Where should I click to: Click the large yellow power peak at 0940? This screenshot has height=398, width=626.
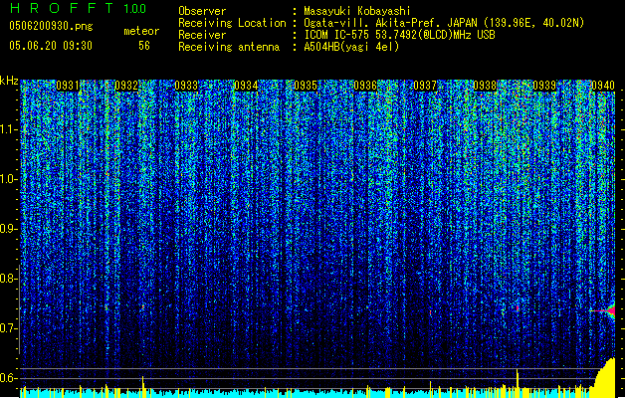pyautogui.click(x=605, y=378)
